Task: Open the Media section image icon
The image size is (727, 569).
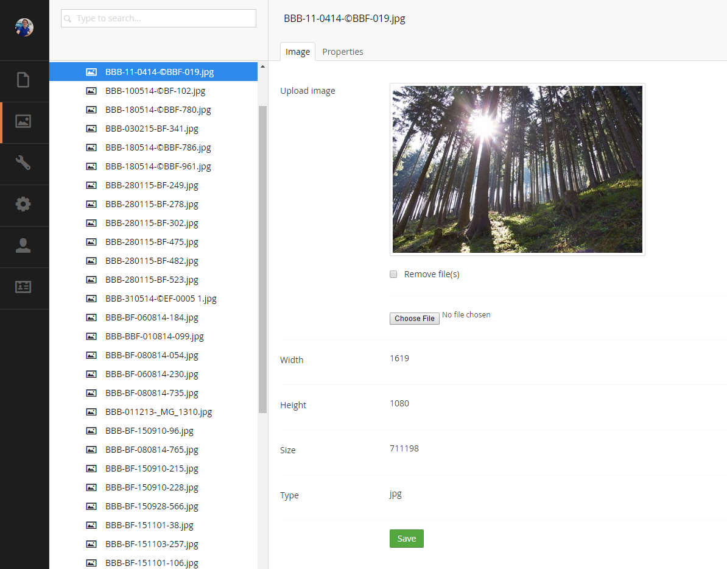Action: [23, 122]
